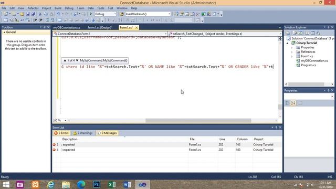Image resolution: width=336 pixels, height=189 pixels.
Task: Close the Form1.cs editor tab
Action: click(x=136, y=28)
